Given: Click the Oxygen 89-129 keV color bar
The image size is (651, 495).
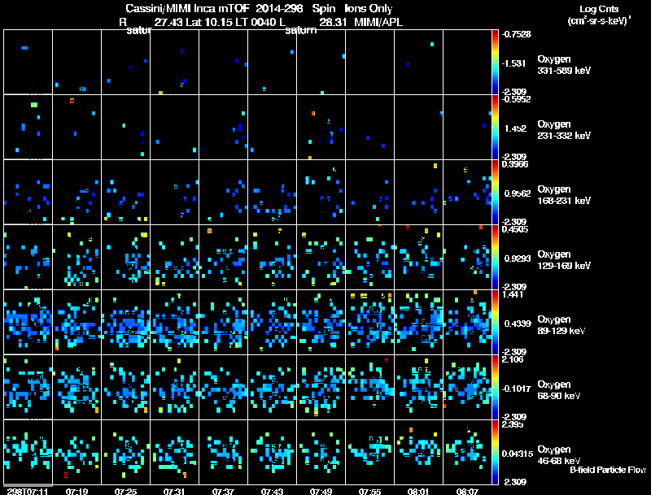Looking at the screenshot, I should tap(496, 323).
